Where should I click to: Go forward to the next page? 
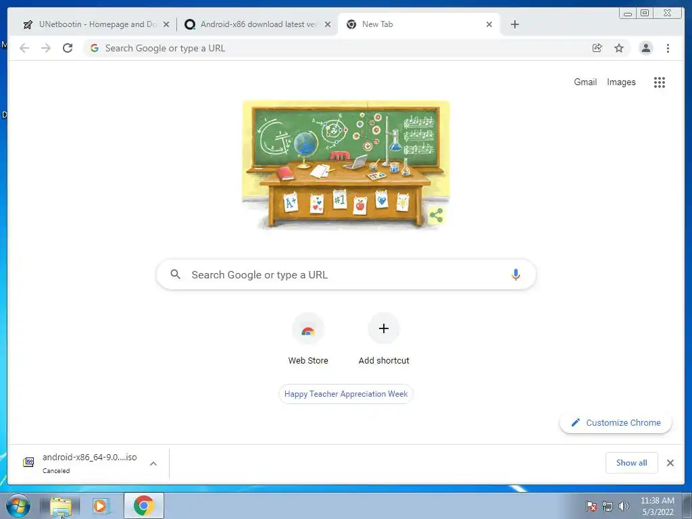point(46,48)
